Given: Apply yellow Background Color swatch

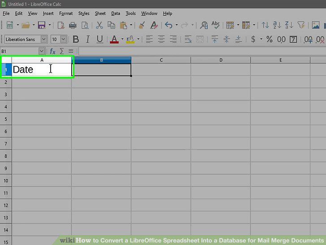Looking at the screenshot, I should click(x=130, y=39).
